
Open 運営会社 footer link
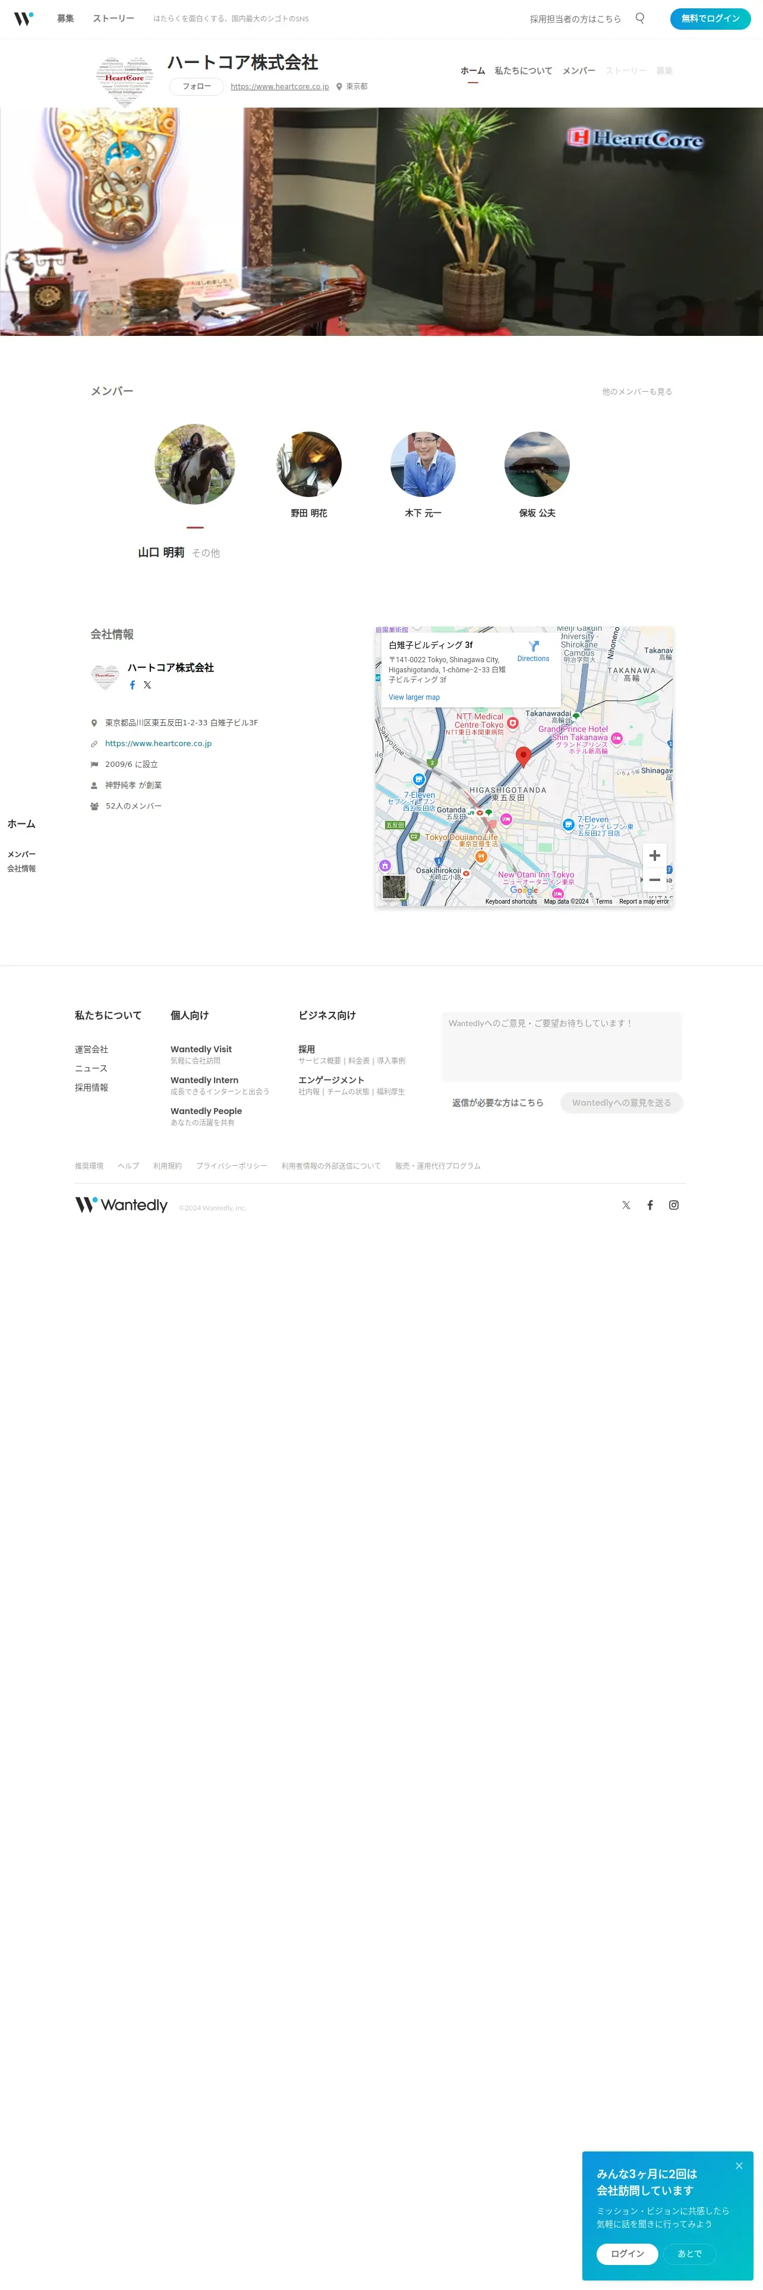[92, 1050]
